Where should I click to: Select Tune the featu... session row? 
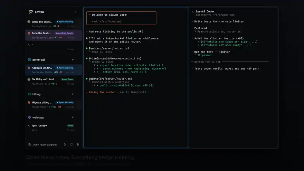pyautogui.click(x=54, y=35)
